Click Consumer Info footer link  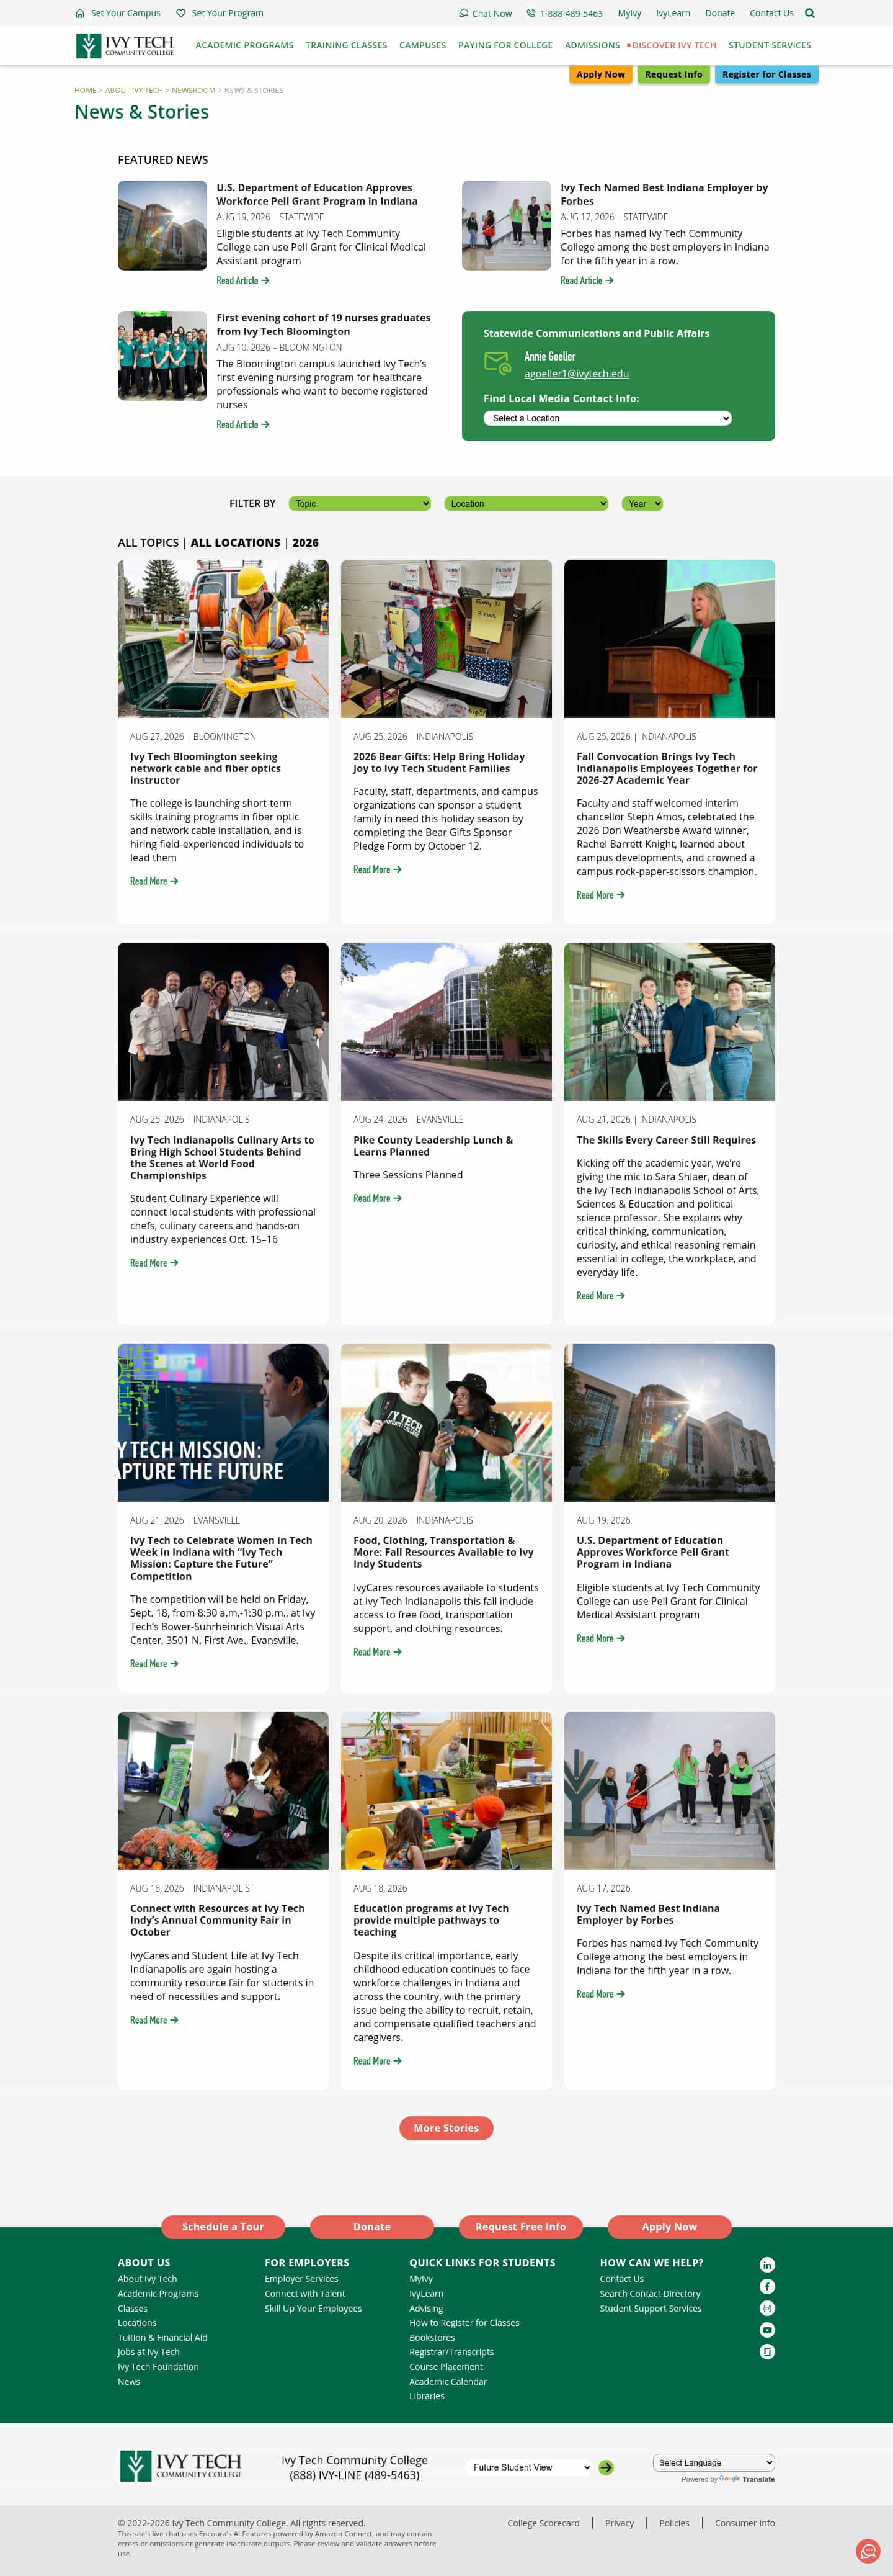[x=745, y=2523]
